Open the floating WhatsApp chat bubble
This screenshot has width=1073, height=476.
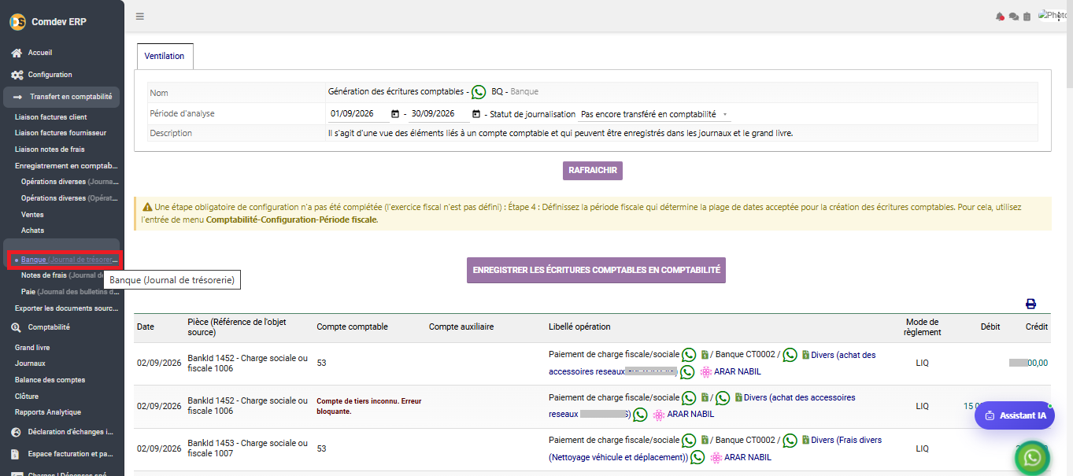click(1033, 458)
